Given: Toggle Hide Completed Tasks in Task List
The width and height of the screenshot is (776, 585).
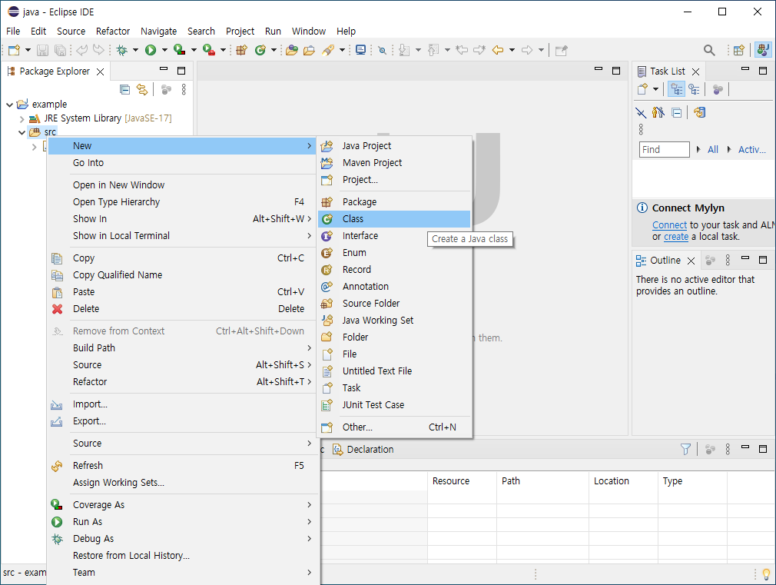Looking at the screenshot, I should pyautogui.click(x=641, y=112).
